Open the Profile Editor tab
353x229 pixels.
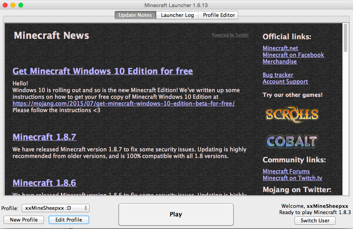click(x=219, y=15)
